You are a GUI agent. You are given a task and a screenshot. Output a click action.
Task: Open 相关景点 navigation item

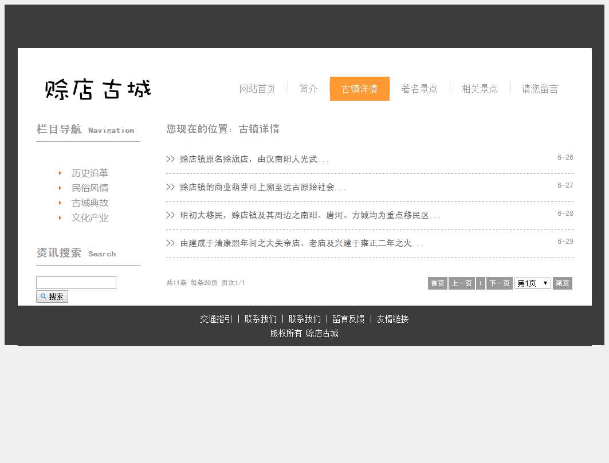[480, 89]
